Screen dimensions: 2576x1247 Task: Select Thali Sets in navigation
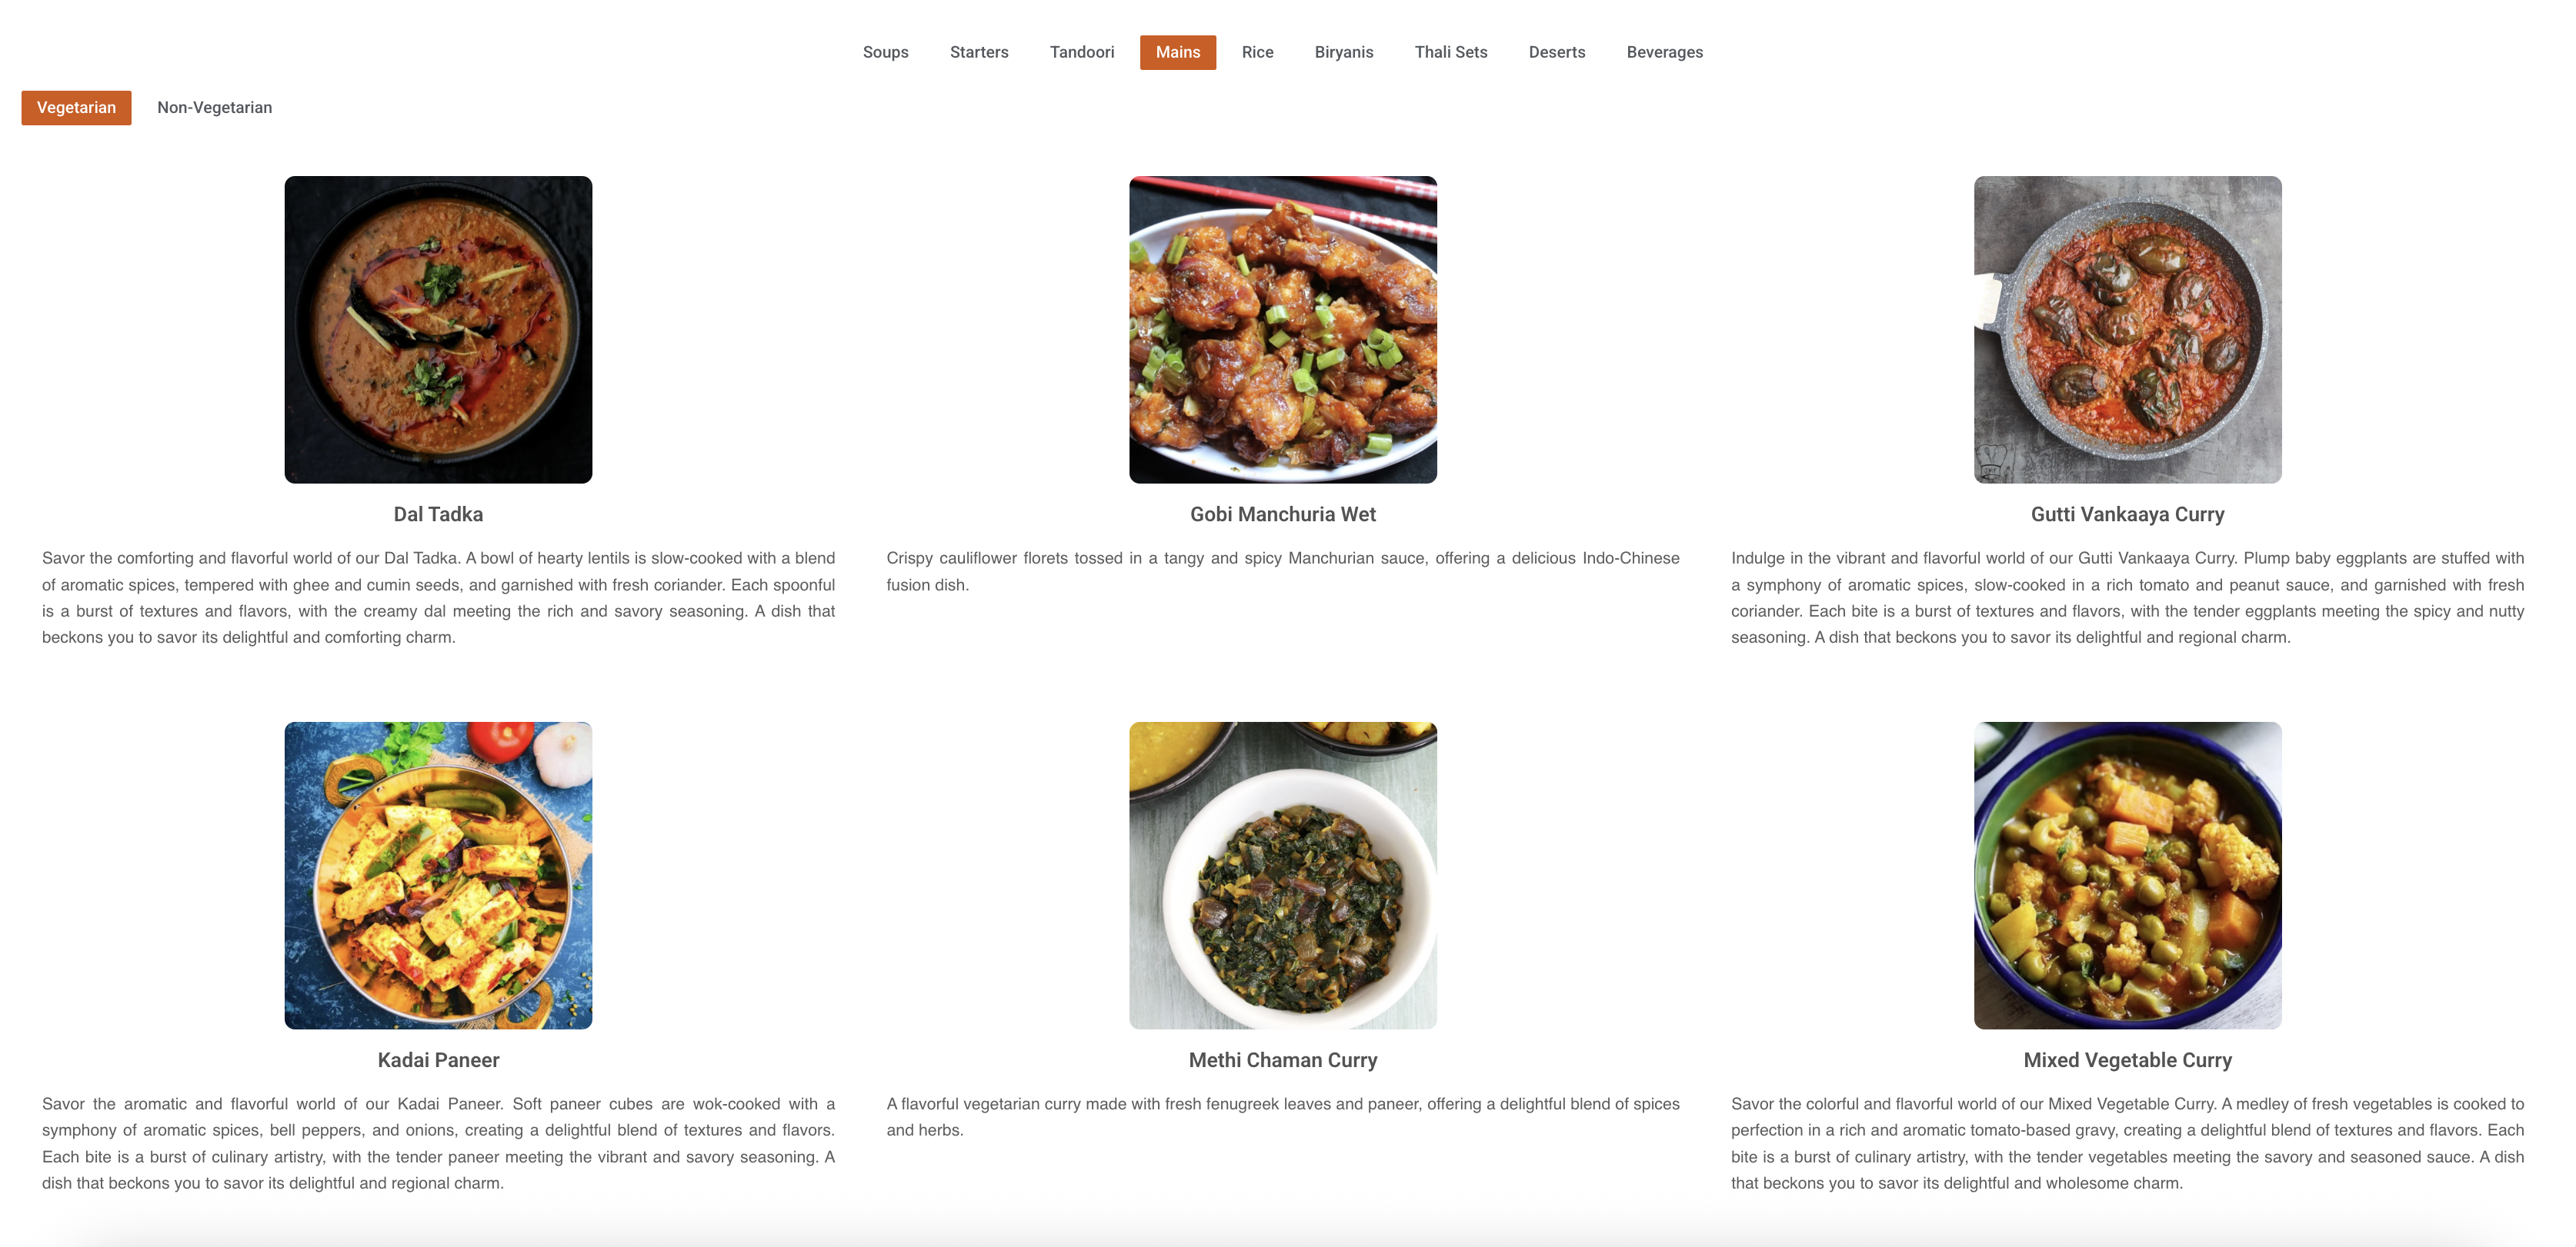pos(1450,52)
